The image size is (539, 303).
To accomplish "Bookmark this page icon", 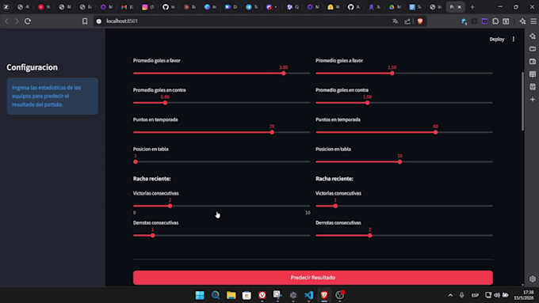I will (x=85, y=21).
